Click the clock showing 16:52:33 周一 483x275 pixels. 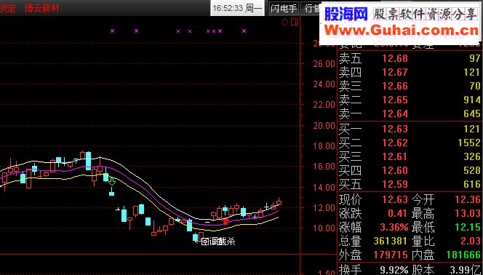point(237,8)
